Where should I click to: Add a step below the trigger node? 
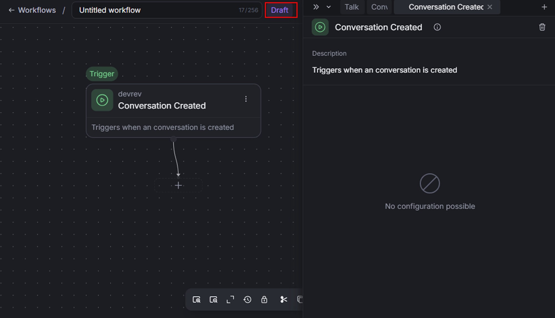[x=178, y=185]
